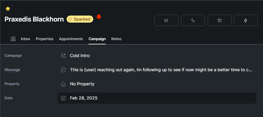Image resolution: width=263 pixels, height=117 pixels.
Task: Toggle the favorite star icon
Action: [x=8, y=9]
